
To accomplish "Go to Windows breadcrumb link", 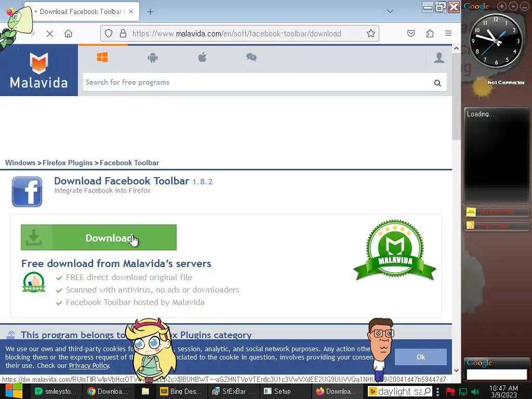I will [20, 163].
